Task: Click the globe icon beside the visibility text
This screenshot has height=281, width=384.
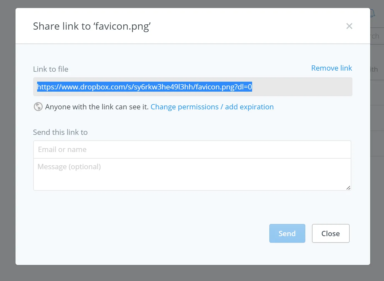Action: (x=38, y=107)
